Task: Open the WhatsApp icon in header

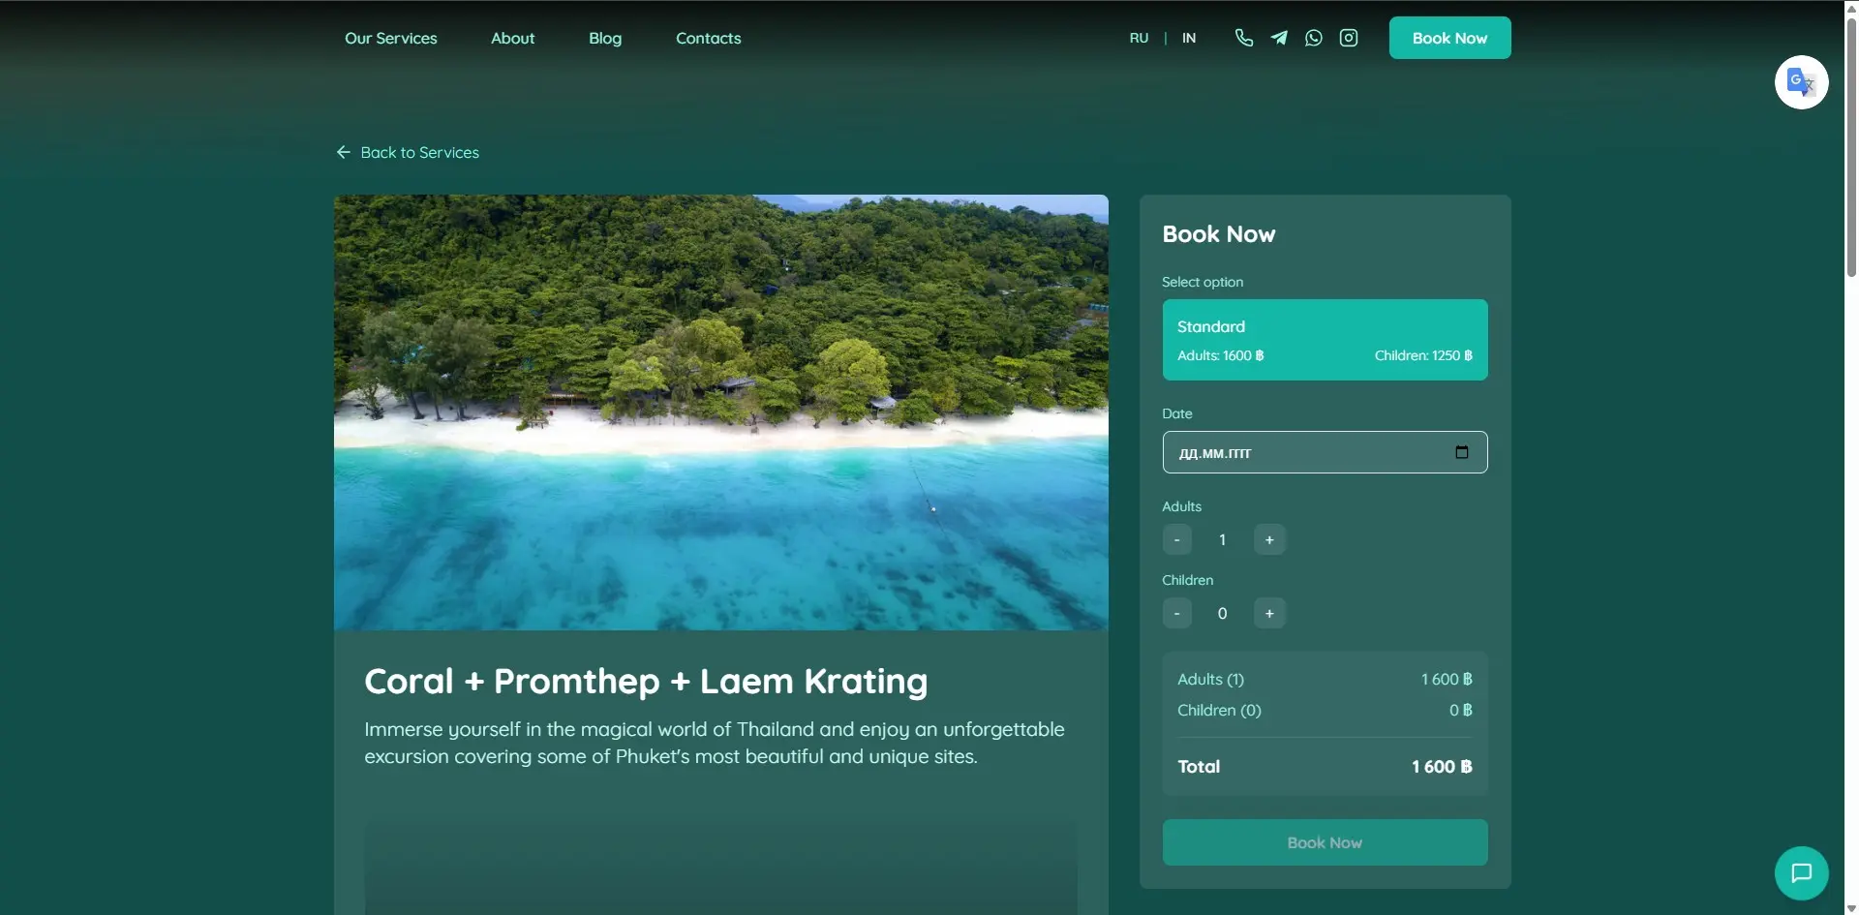Action: click(1313, 38)
